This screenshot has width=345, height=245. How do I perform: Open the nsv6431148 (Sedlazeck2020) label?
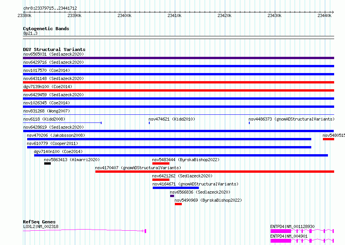click(x=53, y=78)
